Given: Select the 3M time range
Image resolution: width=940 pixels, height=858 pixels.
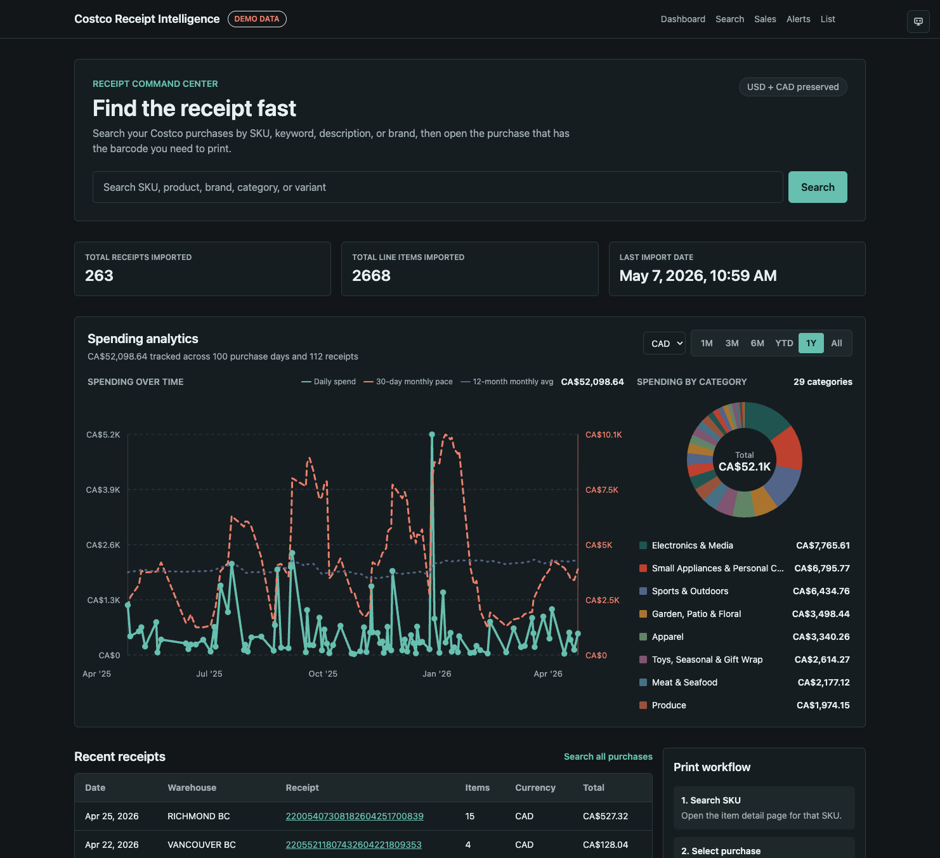Looking at the screenshot, I should (732, 343).
